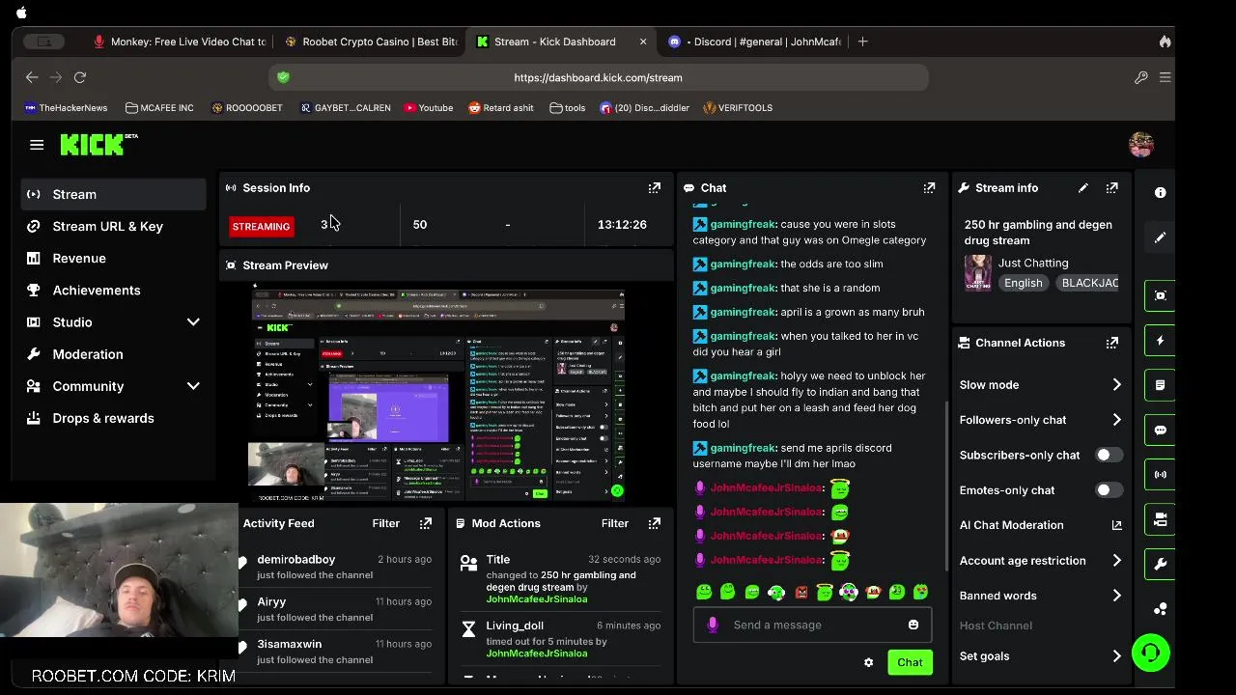Toggle the chat bubble widget icon
1236x695 pixels.
[x=1160, y=431]
